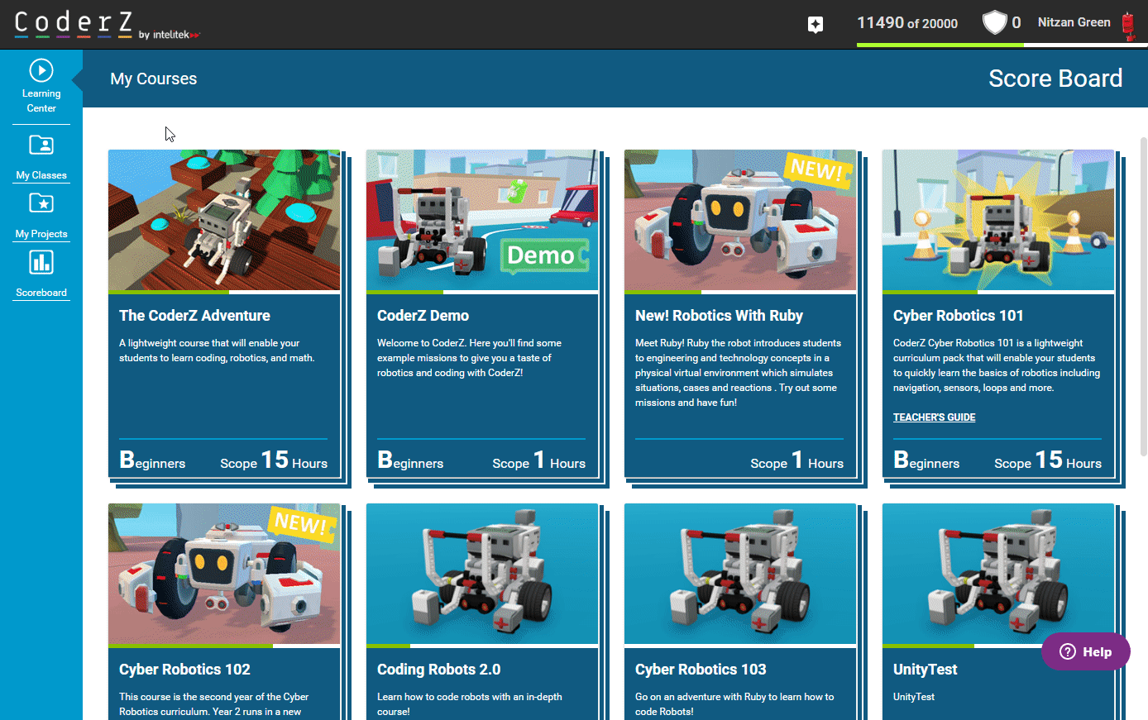Click the NEW! ribbon on the Cyber Robotics 102 card
Screen dimensions: 1148x720
point(301,523)
